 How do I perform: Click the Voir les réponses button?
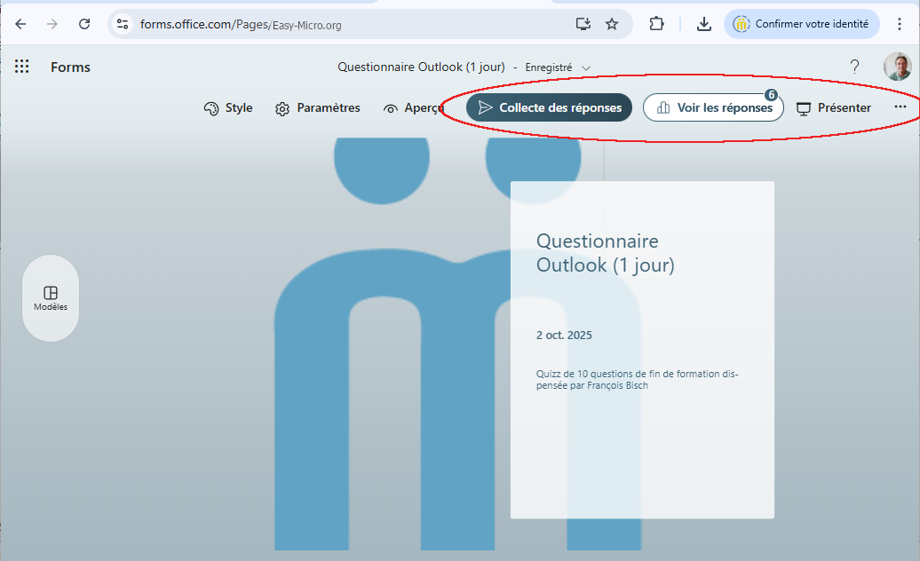click(712, 107)
